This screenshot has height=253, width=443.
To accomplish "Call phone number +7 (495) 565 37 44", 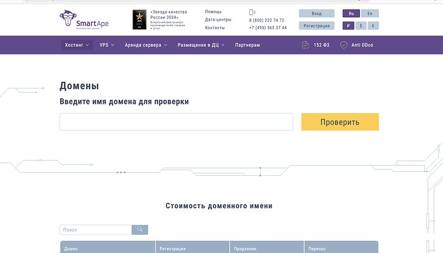I will point(268,28).
